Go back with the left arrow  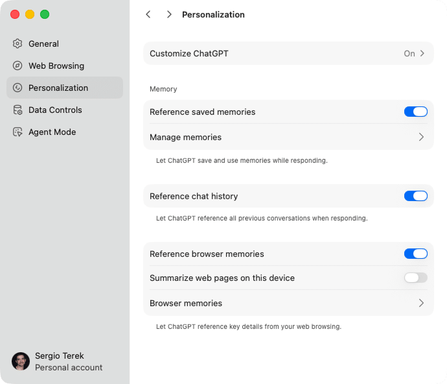[148, 14]
